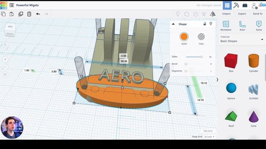This screenshot has width=266, height=149.
Task: Open the designs list icon
Action: pos(12,5)
